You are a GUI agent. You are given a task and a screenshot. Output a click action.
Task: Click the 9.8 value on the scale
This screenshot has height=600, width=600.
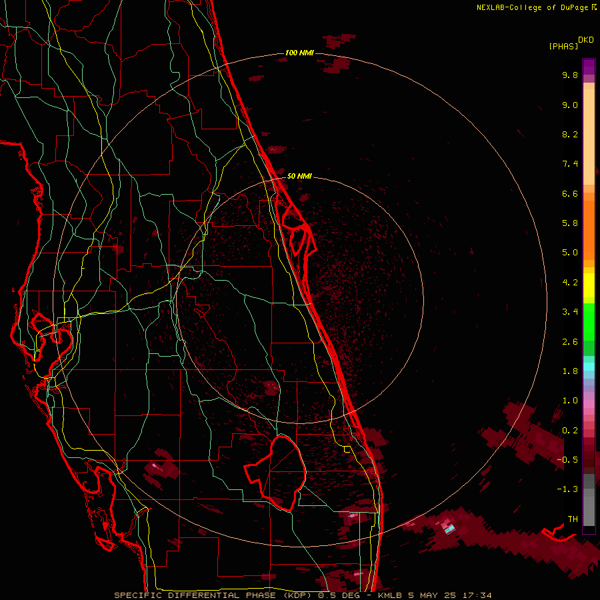(570, 75)
